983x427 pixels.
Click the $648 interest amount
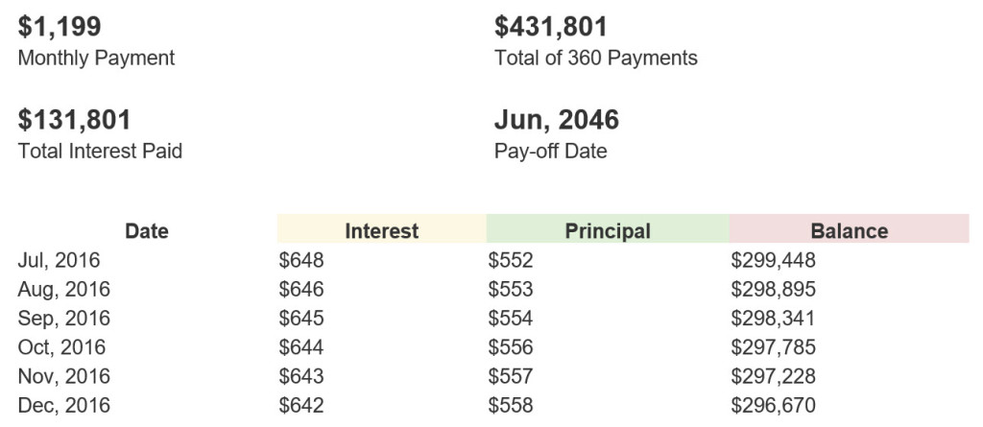click(x=301, y=260)
